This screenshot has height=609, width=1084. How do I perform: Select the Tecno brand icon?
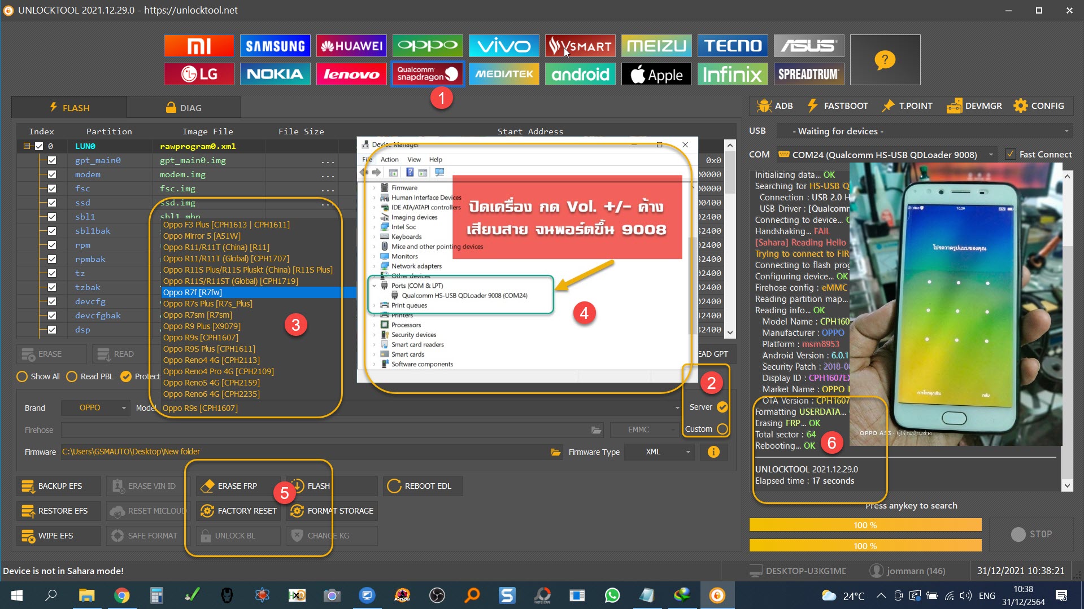click(733, 46)
